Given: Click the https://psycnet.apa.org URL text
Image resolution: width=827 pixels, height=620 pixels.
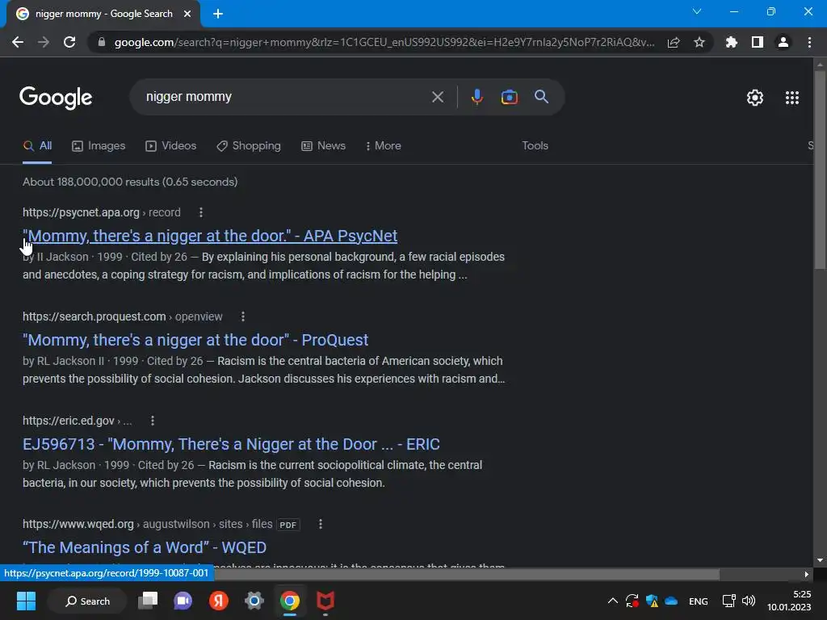Looking at the screenshot, I should click(x=81, y=212).
